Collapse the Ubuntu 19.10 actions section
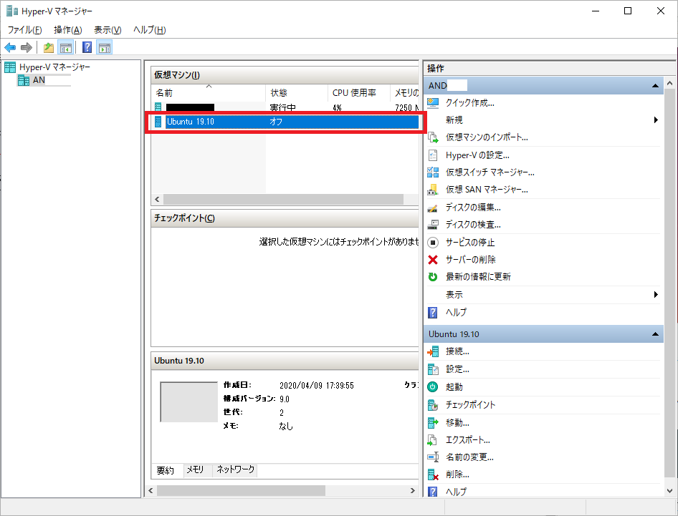 pyautogui.click(x=655, y=334)
